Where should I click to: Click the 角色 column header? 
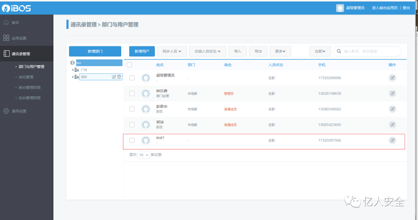(228, 65)
